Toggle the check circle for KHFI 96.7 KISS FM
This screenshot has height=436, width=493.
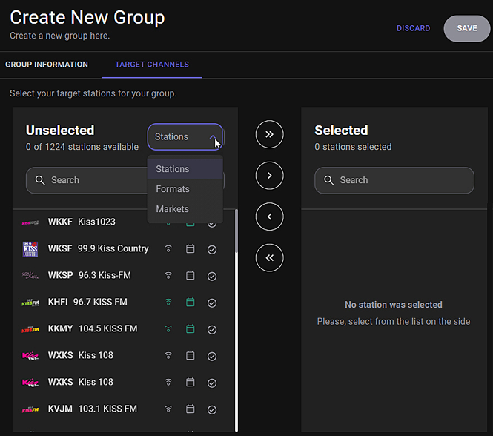click(212, 303)
